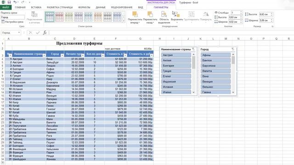Click the Save icon in quick access toolbar
Viewport: 294px width, 165px height.
pyautogui.click(x=9, y=2)
